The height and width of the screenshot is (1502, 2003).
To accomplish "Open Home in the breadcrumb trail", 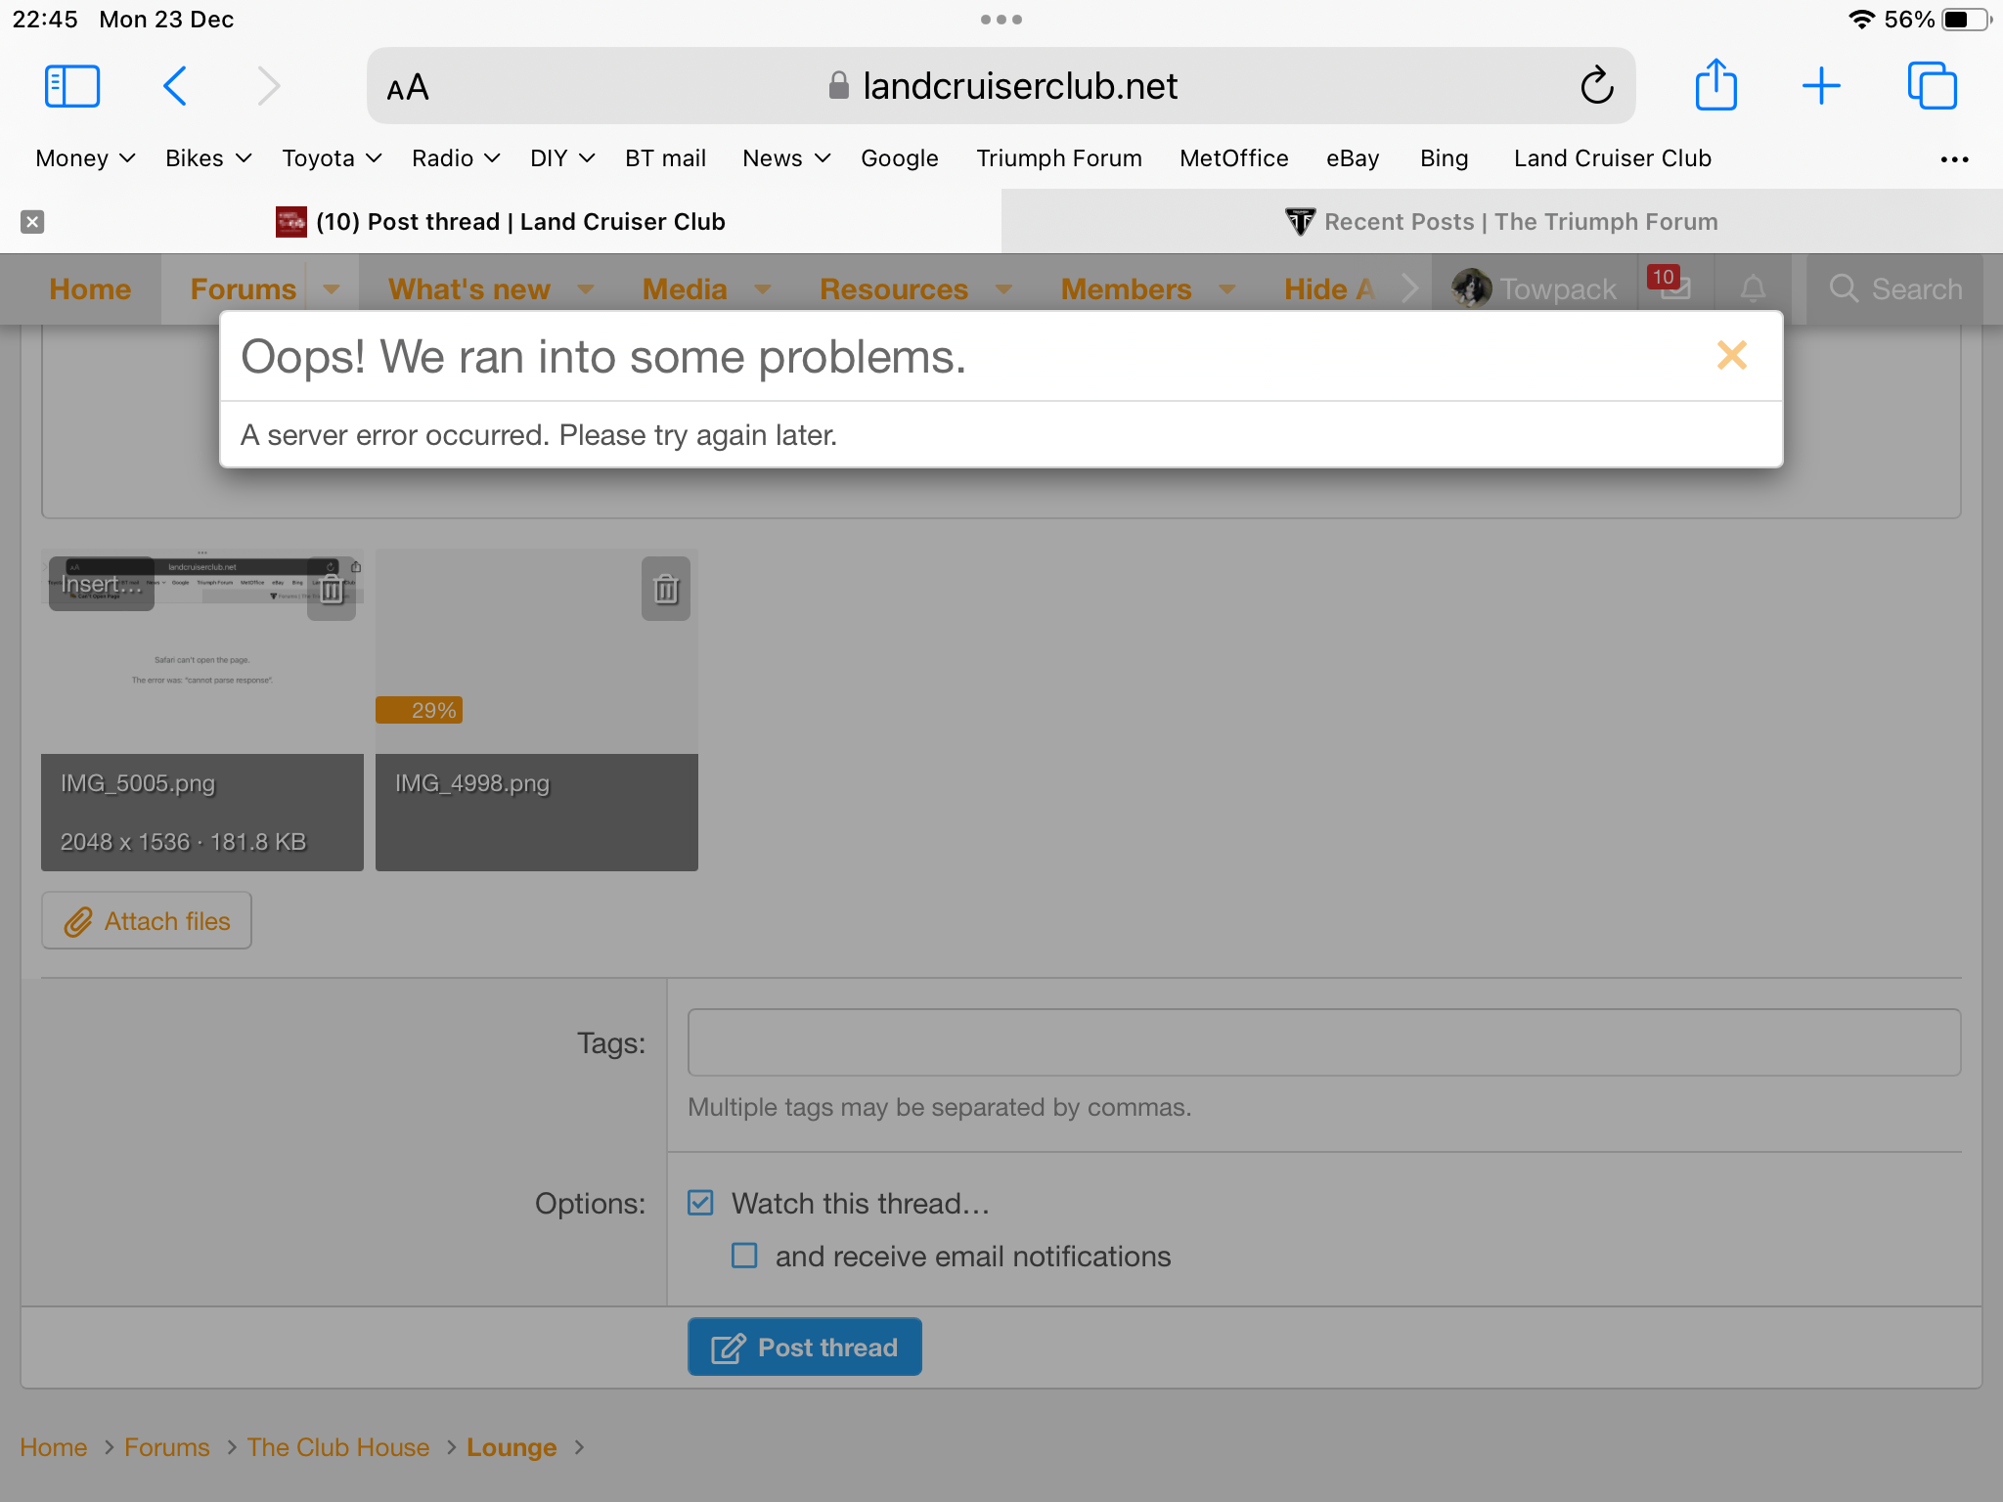I will [53, 1447].
